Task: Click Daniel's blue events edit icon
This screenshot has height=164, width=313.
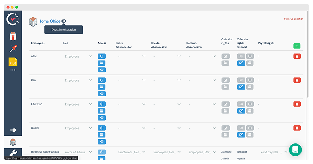Action: click(x=241, y=135)
